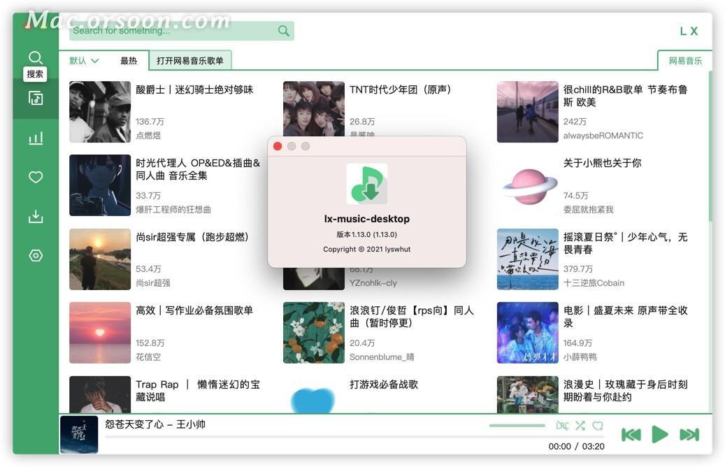Open playlist 浪浪钉/俊哲【rps向】同人曲

coord(412,317)
